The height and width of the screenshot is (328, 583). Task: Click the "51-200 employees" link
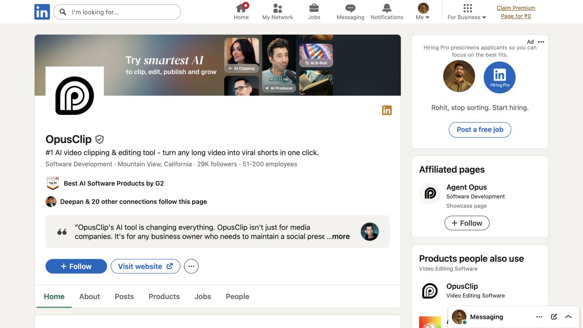pos(270,164)
